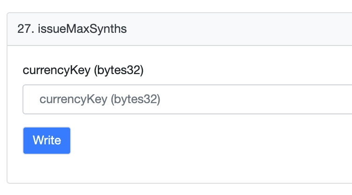Click the label above the currencyKey input
Image resolution: width=352 pixels, height=195 pixels.
(83, 70)
